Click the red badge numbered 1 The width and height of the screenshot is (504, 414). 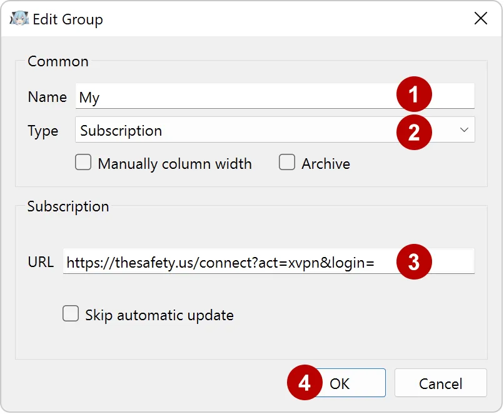pos(415,95)
